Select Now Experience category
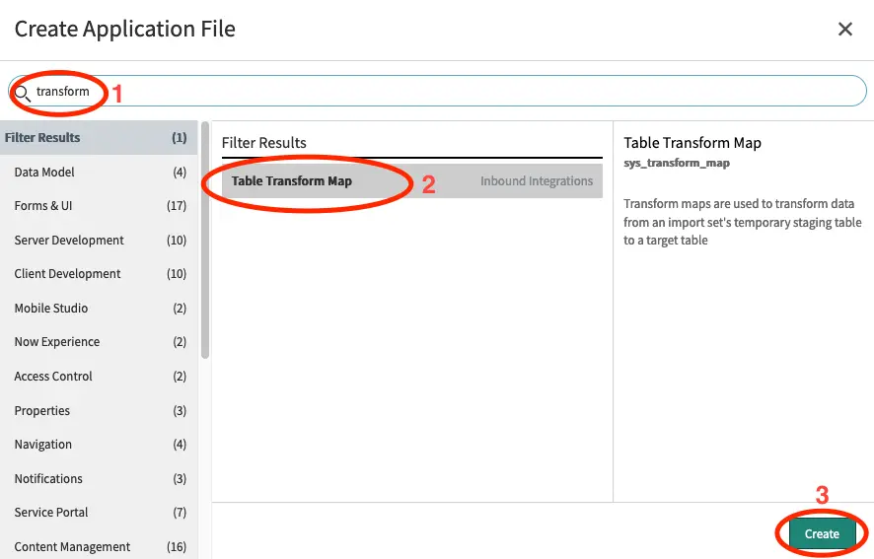 coord(97,342)
